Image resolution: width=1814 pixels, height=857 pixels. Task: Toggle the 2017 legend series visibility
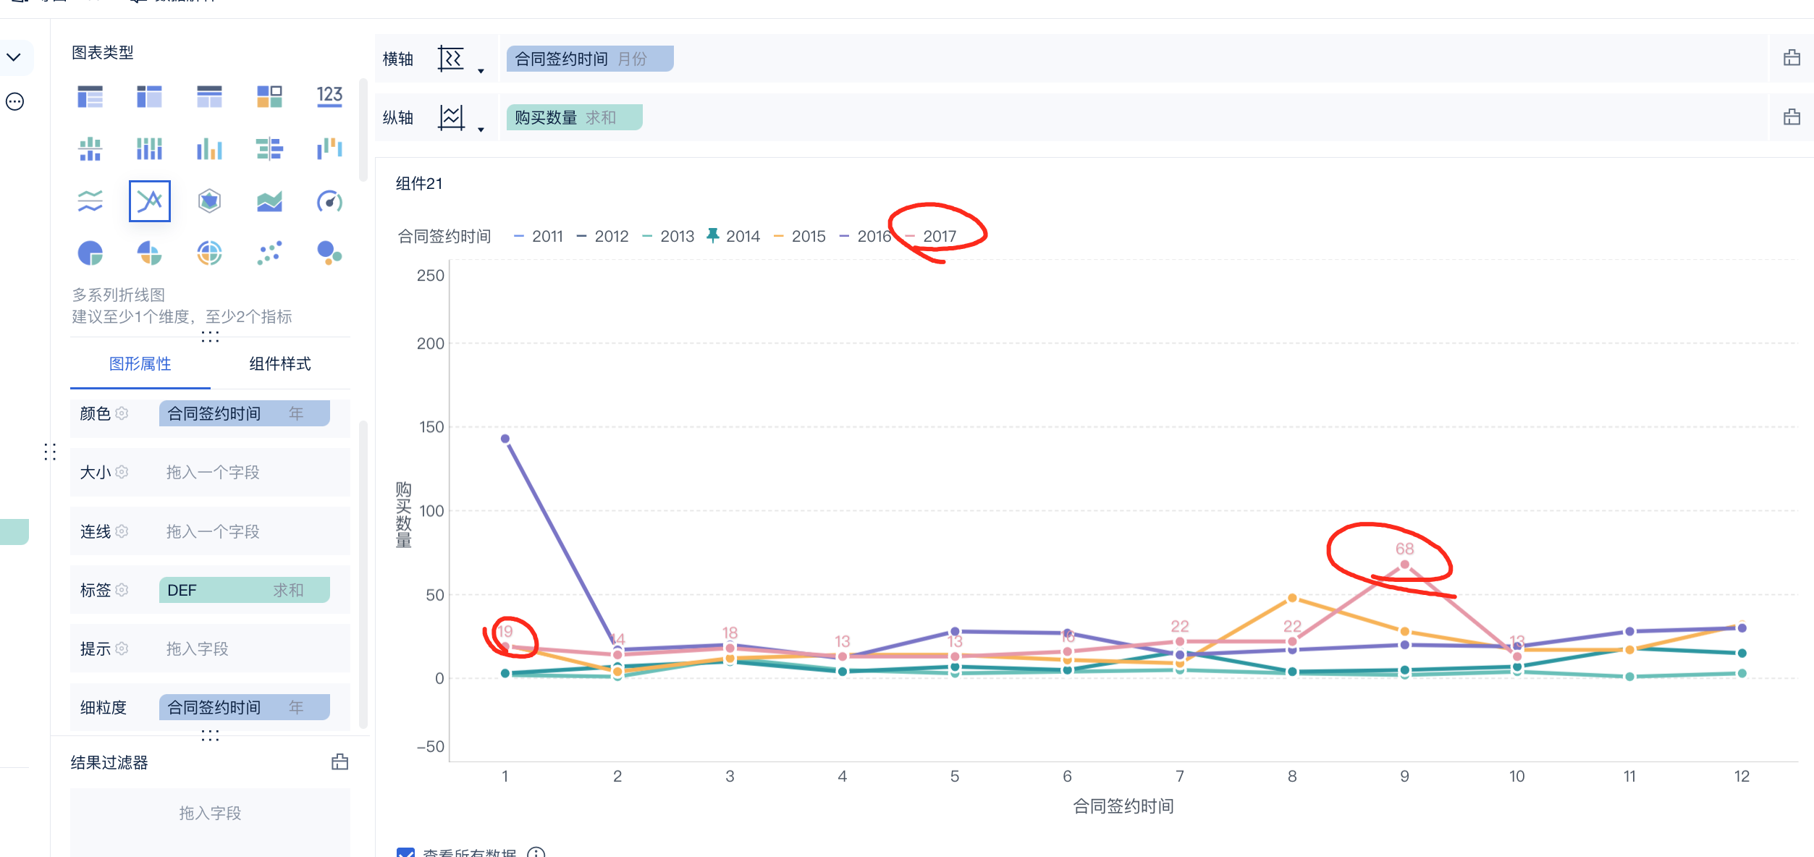pyautogui.click(x=939, y=237)
